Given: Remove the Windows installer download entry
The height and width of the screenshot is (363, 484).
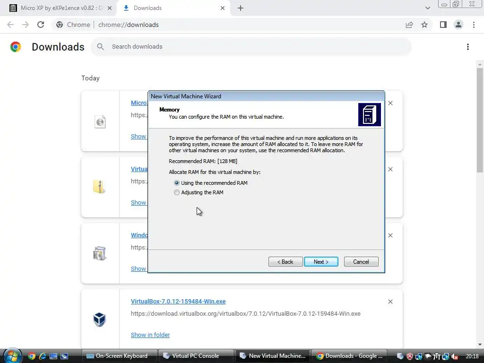Looking at the screenshot, I should (390, 235).
